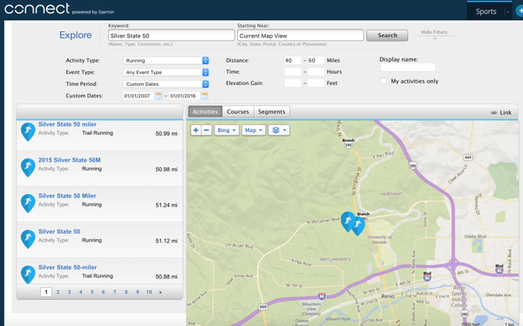Zoom out the map with minus button
The image size is (523, 326).
click(x=207, y=130)
